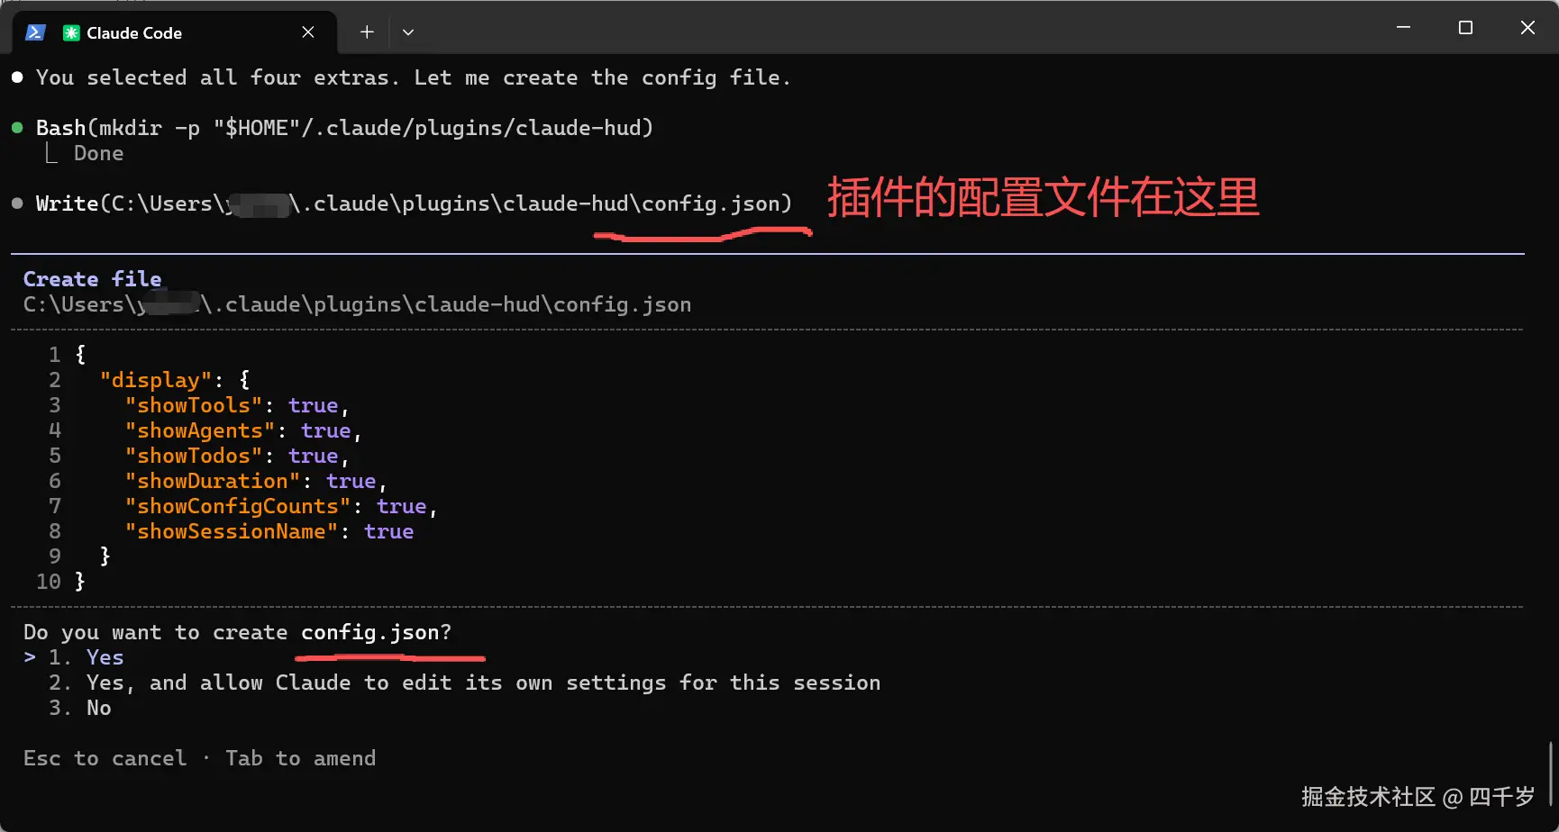Click the 'You selected all four extras' message
1559x832 pixels.
point(414,77)
